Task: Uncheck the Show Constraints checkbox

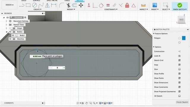Action: tap(179, 87)
